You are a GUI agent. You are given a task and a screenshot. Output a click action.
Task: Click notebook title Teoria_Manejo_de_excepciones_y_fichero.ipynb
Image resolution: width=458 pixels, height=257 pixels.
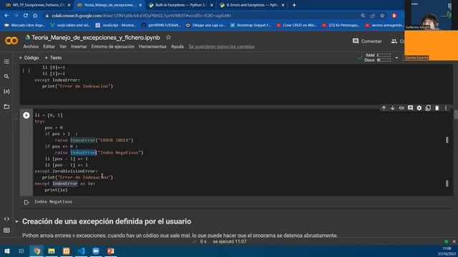95,38
